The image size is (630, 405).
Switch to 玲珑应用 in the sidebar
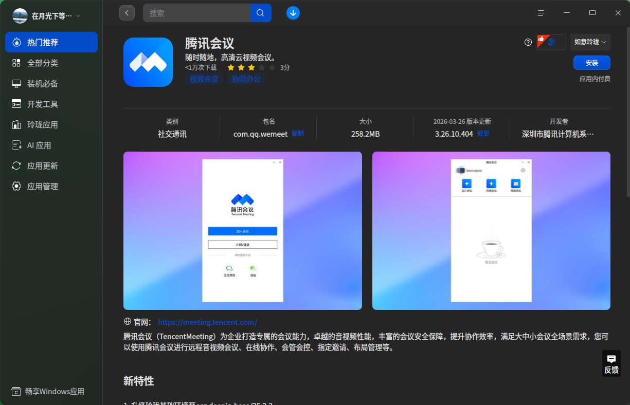[x=51, y=124]
